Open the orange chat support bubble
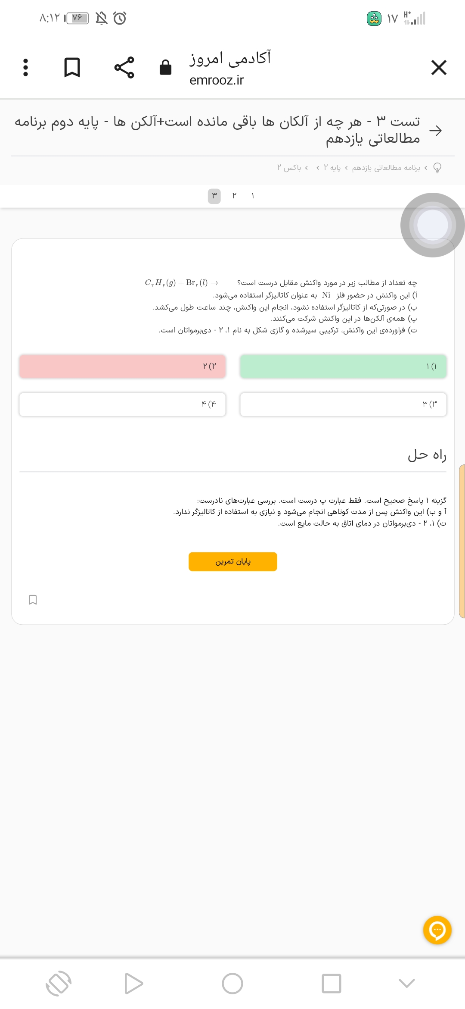The height and width of the screenshot is (1009, 465). [x=437, y=930]
